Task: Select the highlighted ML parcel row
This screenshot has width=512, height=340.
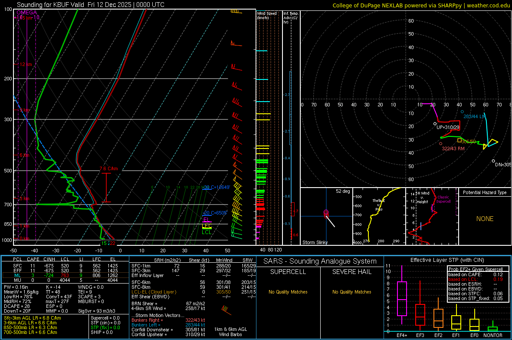Action: pyautogui.click(x=66, y=275)
